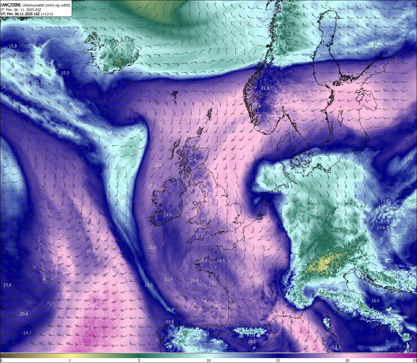Click the 14.8 value label
Viewport: 417px width, 363px height.
pos(385,201)
